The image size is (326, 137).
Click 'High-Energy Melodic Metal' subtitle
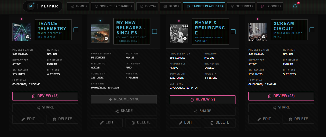pos(288,35)
